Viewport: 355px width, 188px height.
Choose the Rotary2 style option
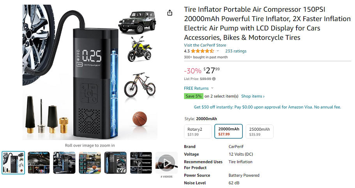pyautogui.click(x=198, y=131)
